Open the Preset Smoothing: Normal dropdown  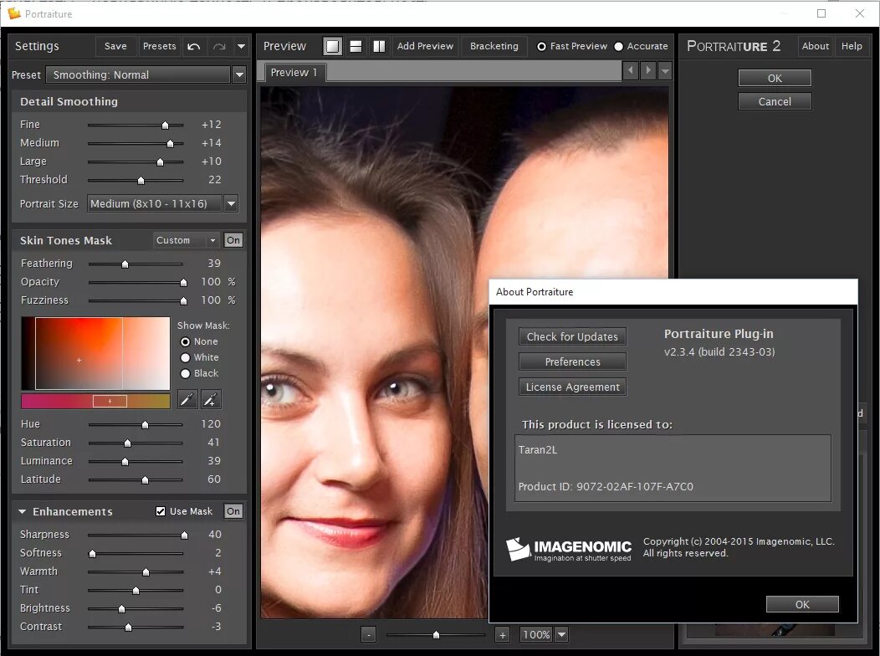pos(239,74)
